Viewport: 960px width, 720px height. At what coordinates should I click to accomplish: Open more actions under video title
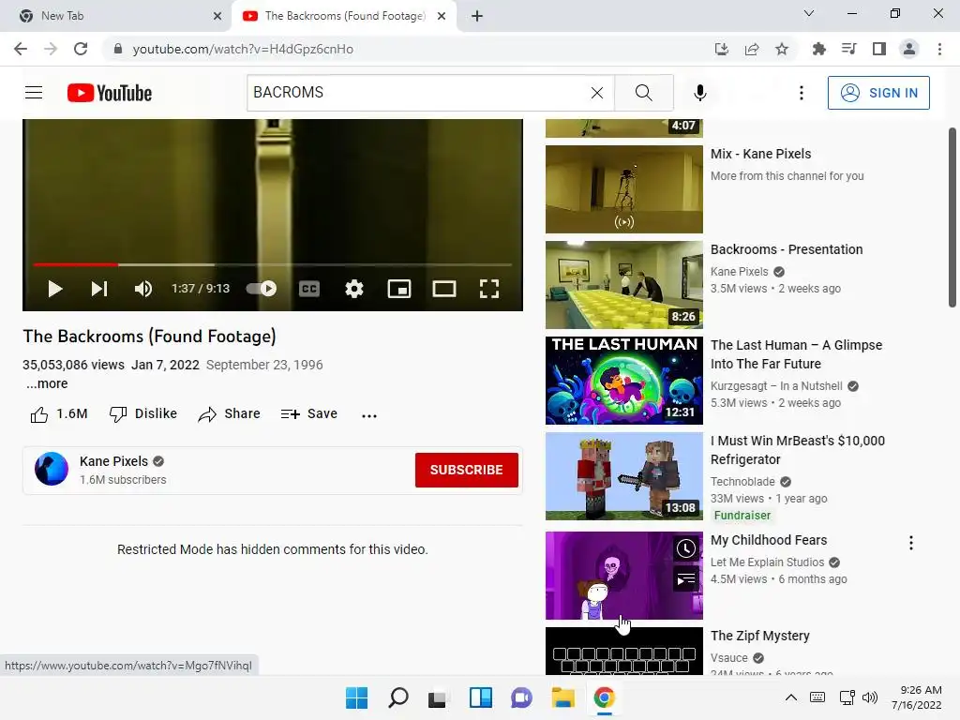[x=369, y=415]
